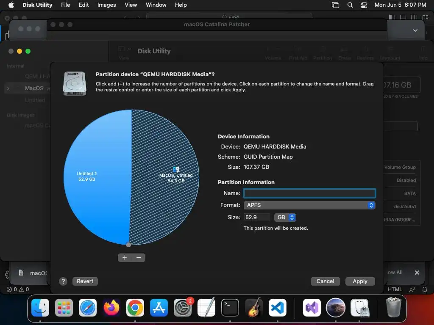This screenshot has height=325, width=434.
Task: Select MacOS in Disk Utility sidebar
Action: 34,88
